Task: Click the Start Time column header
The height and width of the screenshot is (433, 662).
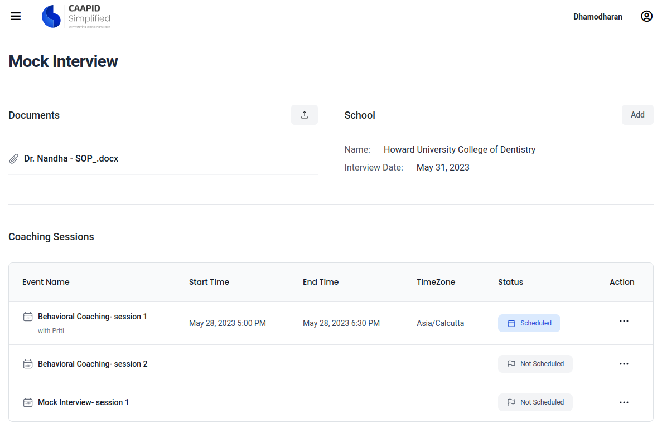Action: tap(209, 282)
